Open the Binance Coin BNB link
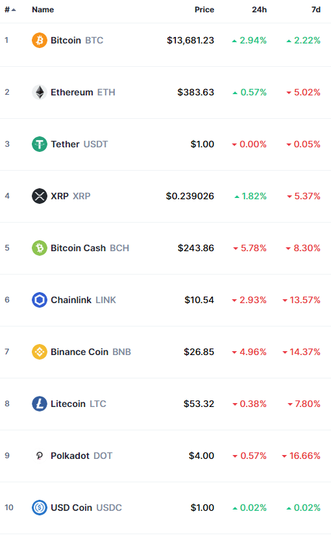This screenshot has height=542, width=331. pos(91,352)
